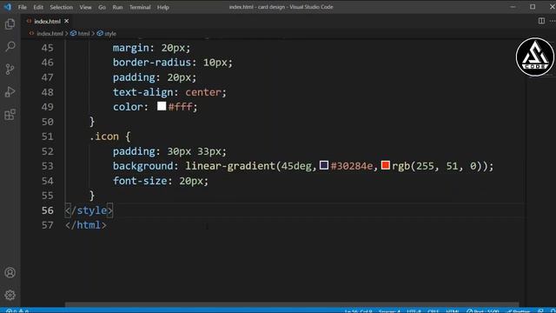Viewport: 556px width, 313px height.
Task: Click the '#fff' hex value text
Action: click(181, 107)
